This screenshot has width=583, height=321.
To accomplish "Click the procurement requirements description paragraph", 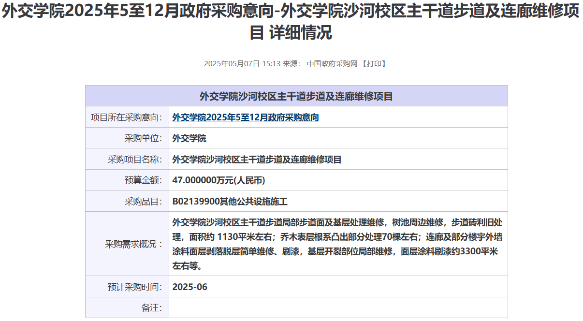I will pyautogui.click(x=337, y=244).
